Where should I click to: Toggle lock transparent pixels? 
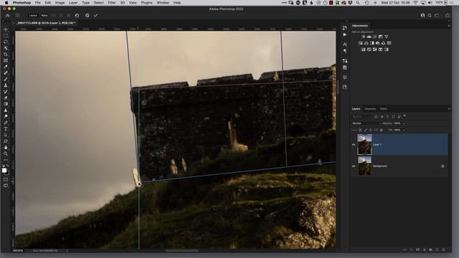(360, 130)
